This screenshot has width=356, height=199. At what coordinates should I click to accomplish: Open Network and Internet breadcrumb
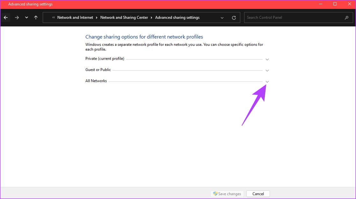(x=75, y=18)
